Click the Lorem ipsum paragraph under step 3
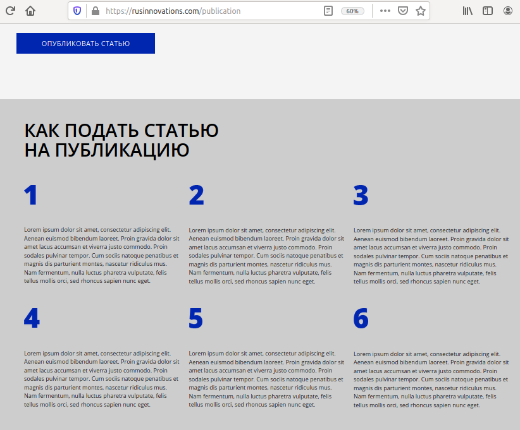 point(431,256)
